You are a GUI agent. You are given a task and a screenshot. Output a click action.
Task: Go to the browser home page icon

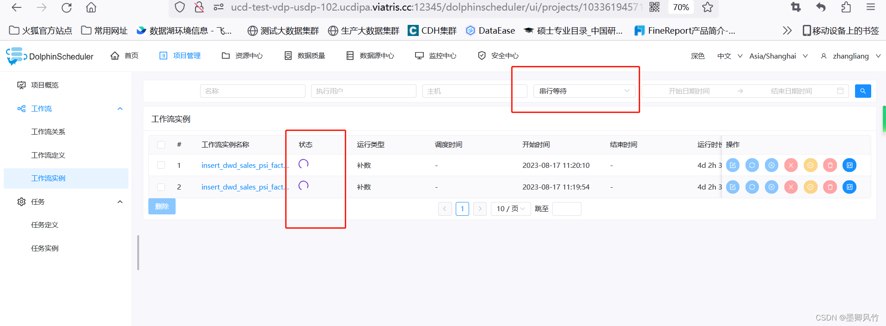pyautogui.click(x=91, y=7)
